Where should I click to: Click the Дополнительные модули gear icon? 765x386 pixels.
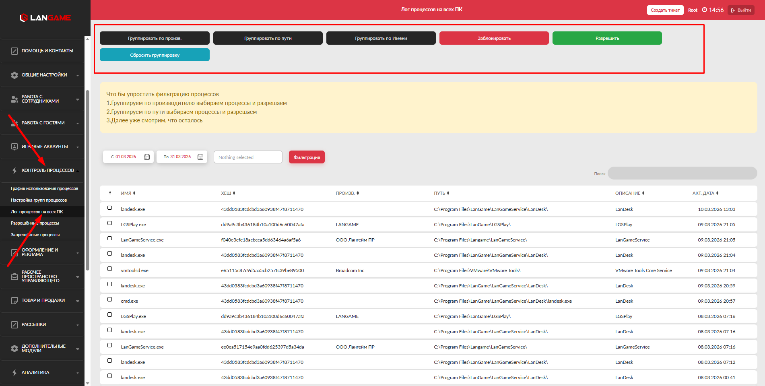pyautogui.click(x=14, y=349)
